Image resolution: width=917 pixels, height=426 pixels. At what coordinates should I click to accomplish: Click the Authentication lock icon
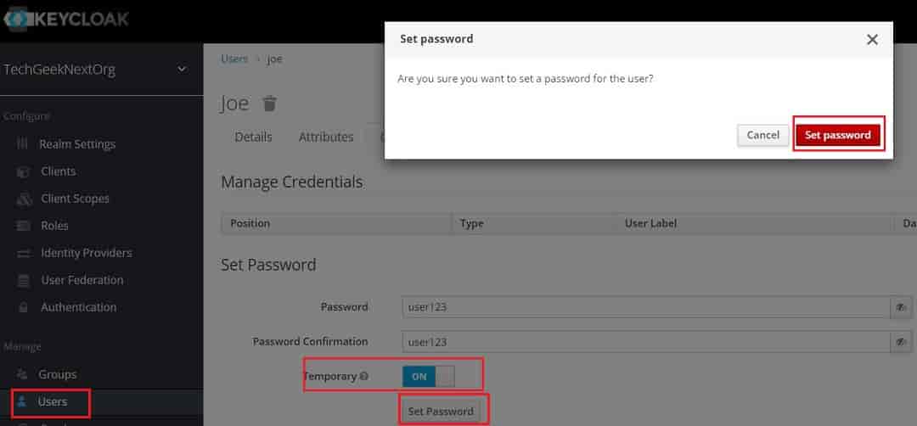[24, 307]
